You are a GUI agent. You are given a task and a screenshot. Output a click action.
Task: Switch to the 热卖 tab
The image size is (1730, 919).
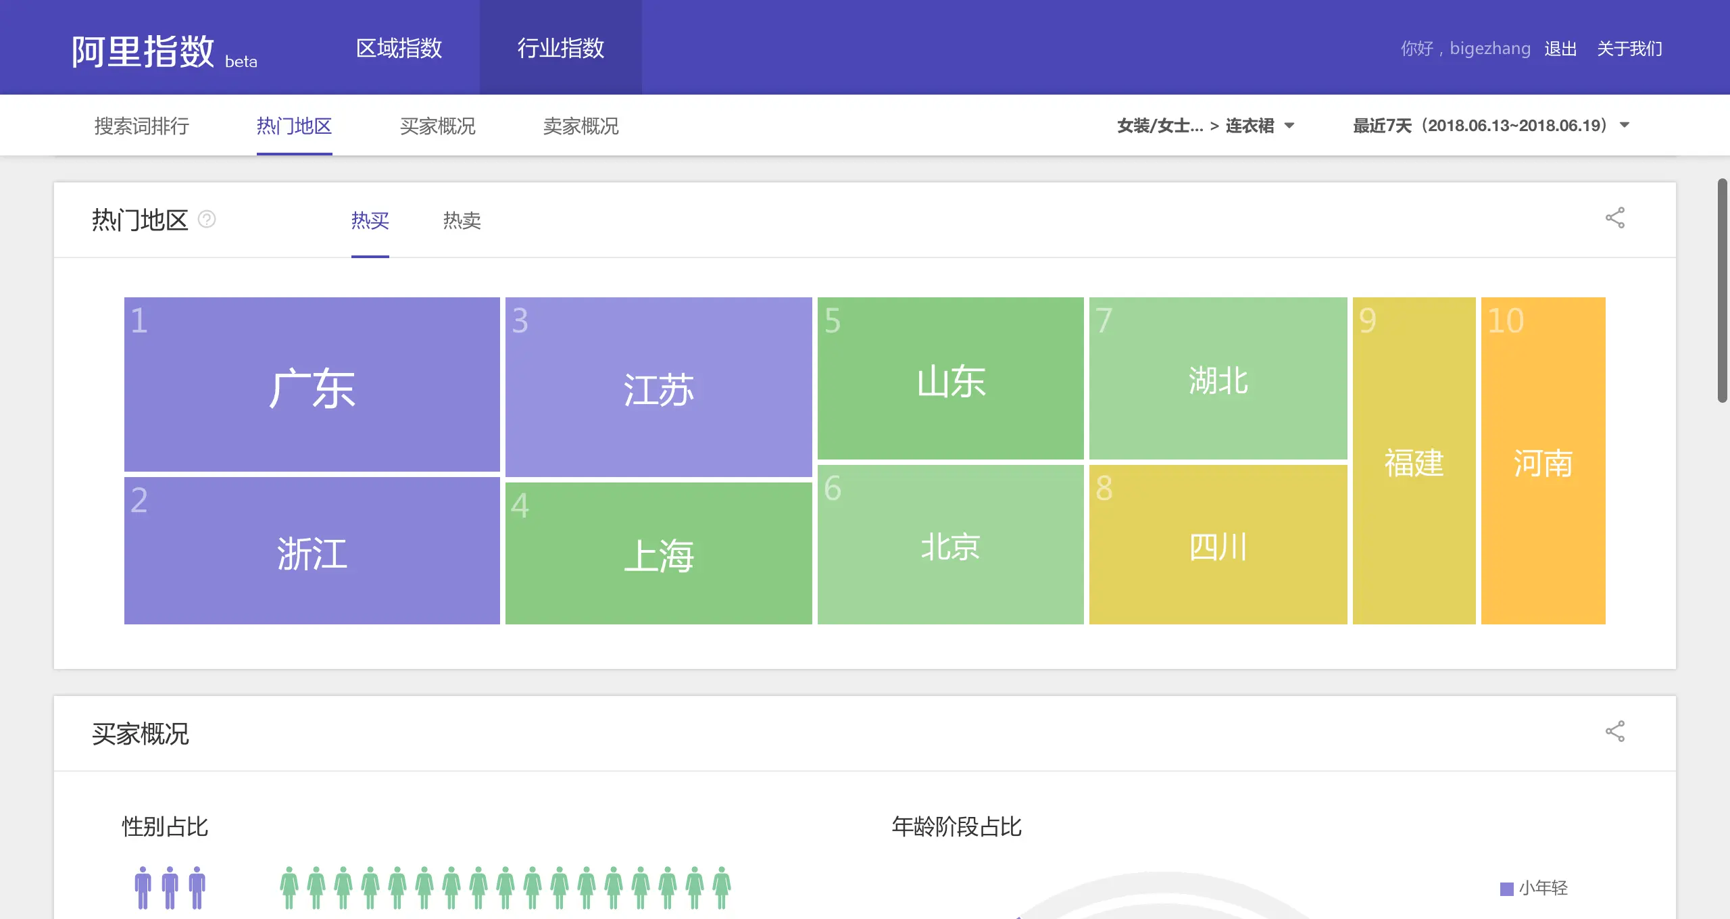(462, 220)
